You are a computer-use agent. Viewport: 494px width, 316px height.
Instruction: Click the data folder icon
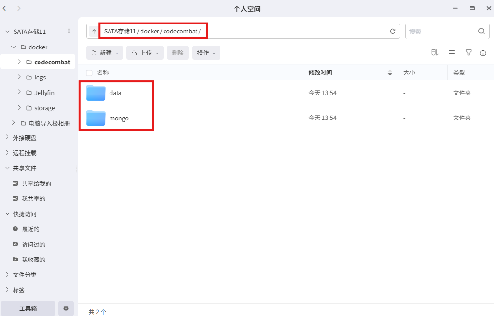click(x=96, y=93)
